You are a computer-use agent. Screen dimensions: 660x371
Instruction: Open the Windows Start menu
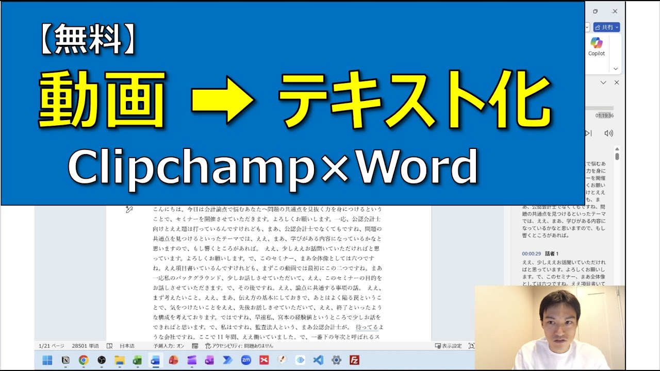pyautogui.click(x=47, y=360)
